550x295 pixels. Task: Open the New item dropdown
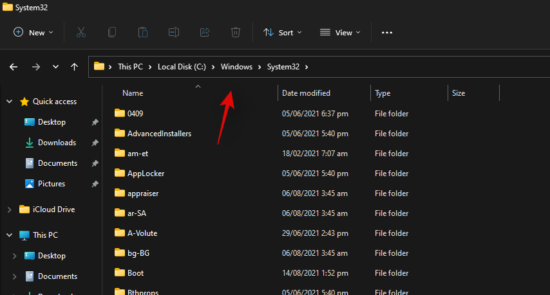click(x=33, y=32)
